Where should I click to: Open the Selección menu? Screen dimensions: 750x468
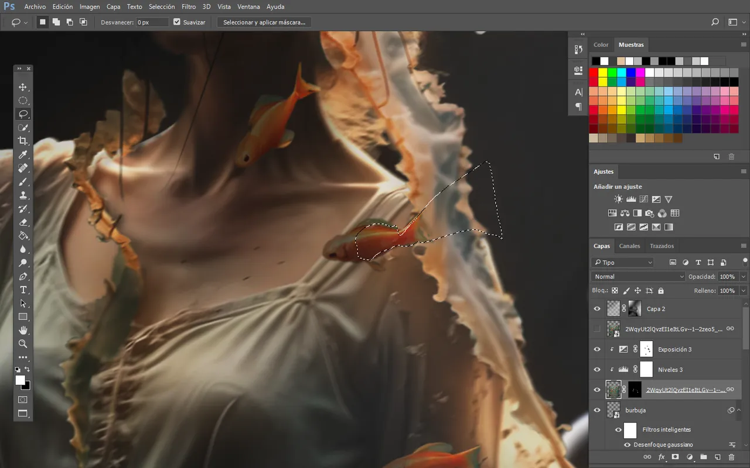pyautogui.click(x=162, y=6)
